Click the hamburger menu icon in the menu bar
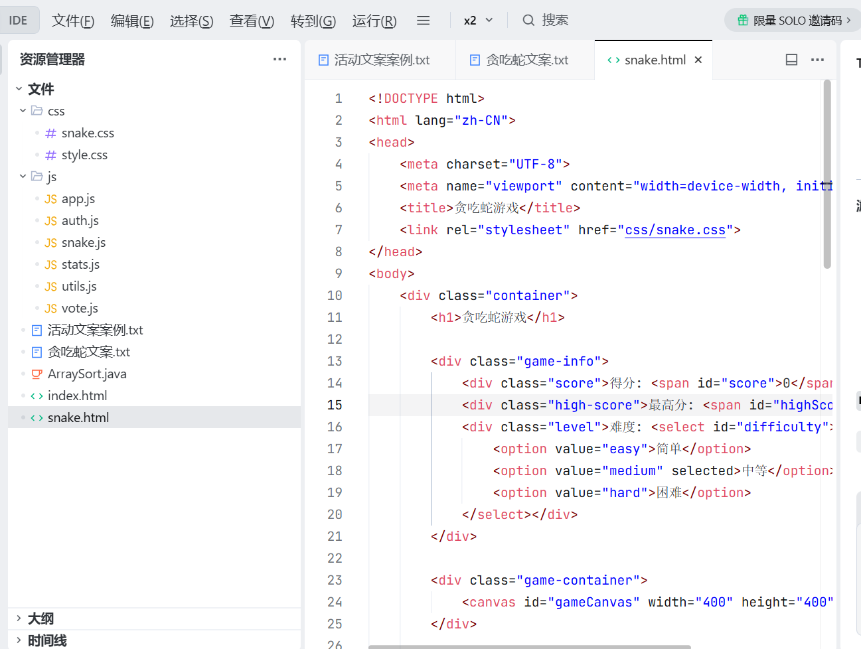The height and width of the screenshot is (649, 861). [x=423, y=21]
